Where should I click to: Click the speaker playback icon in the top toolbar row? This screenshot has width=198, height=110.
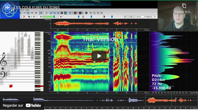click(32, 13)
